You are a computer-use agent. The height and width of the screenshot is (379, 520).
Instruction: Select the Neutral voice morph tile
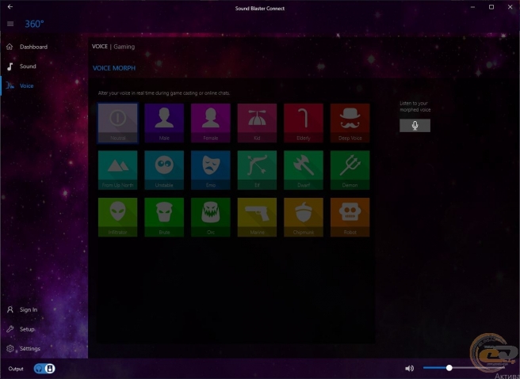pos(118,123)
